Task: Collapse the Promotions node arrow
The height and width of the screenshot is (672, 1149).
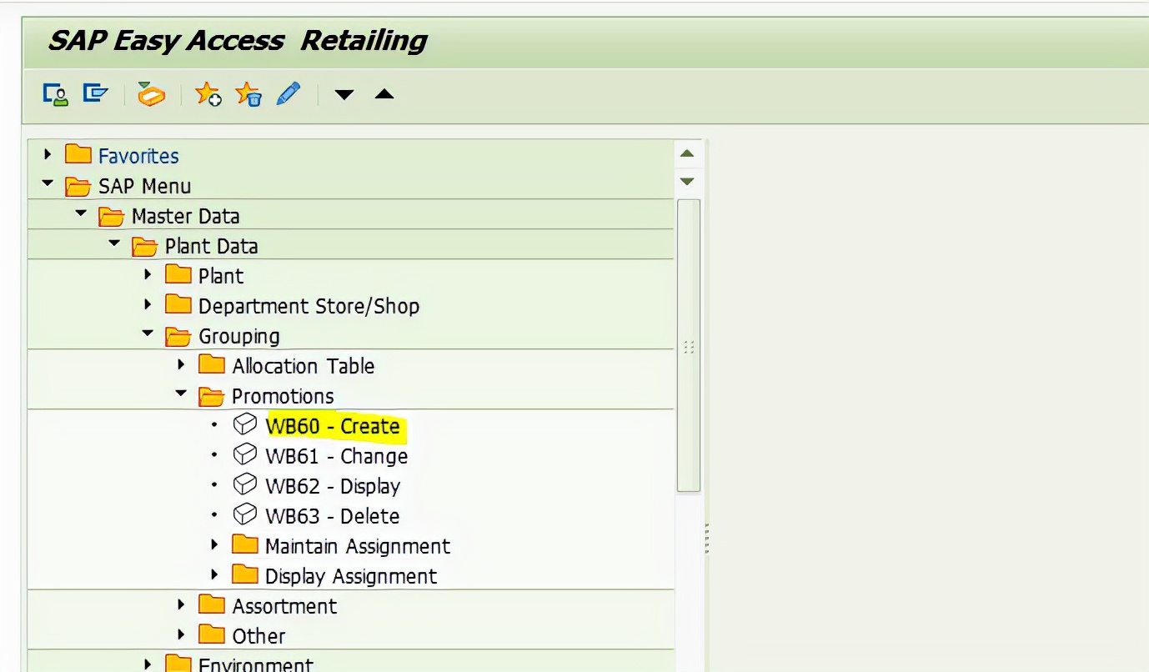Action: pos(181,394)
